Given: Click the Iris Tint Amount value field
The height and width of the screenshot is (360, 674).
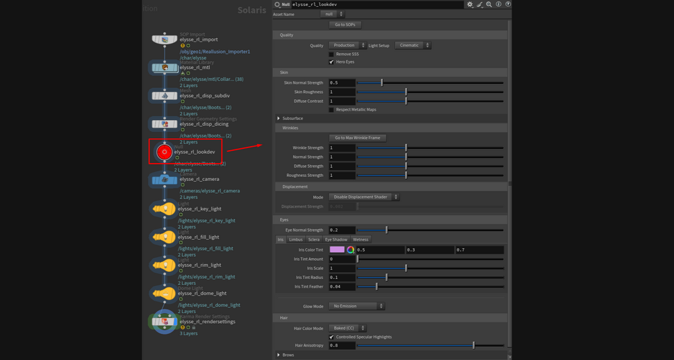Looking at the screenshot, I should point(342,259).
